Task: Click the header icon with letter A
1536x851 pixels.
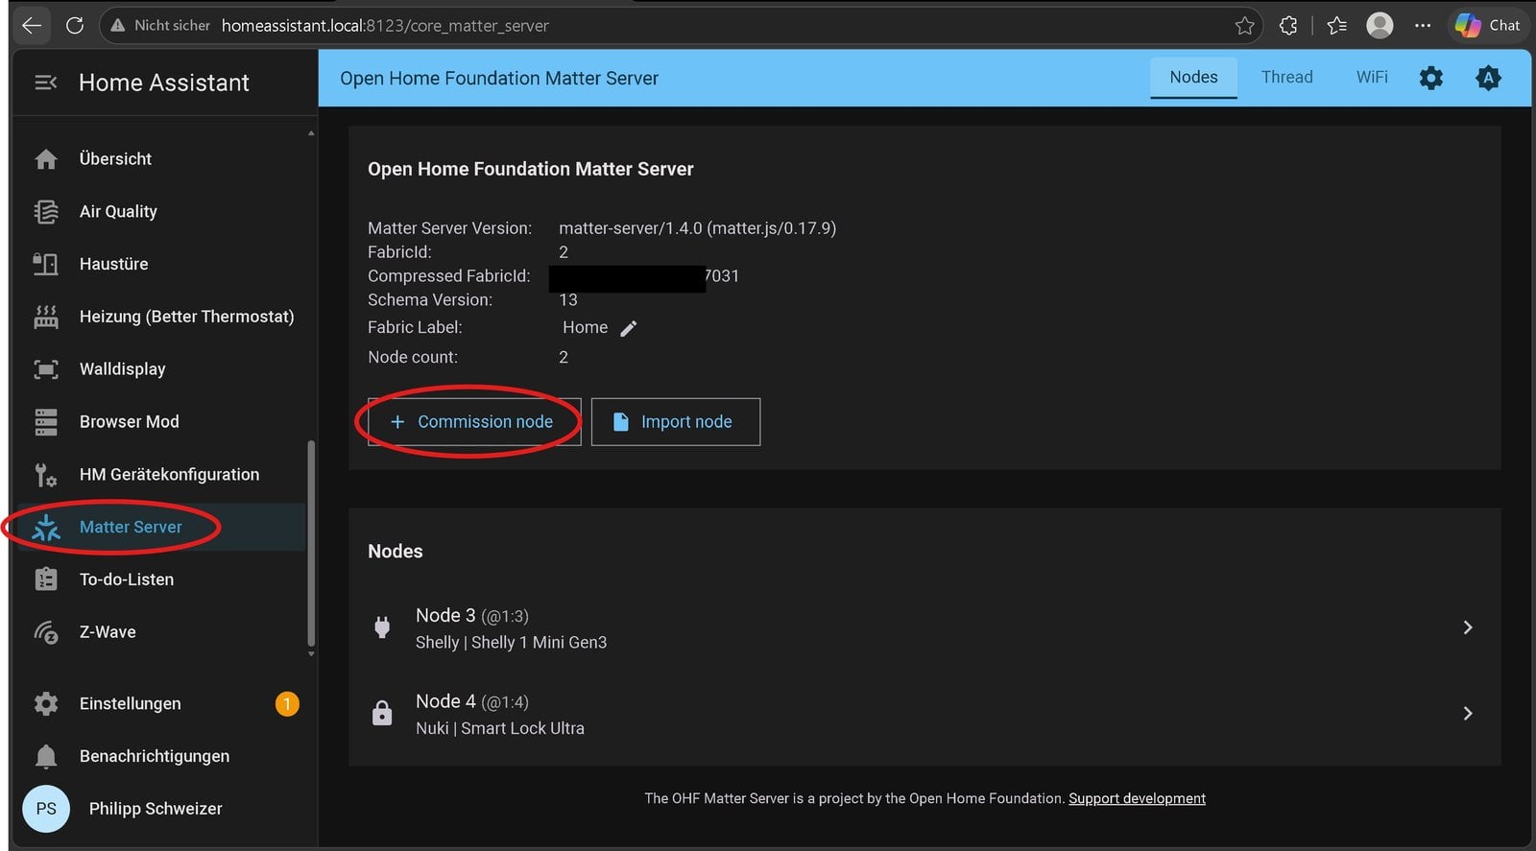Action: [1488, 78]
